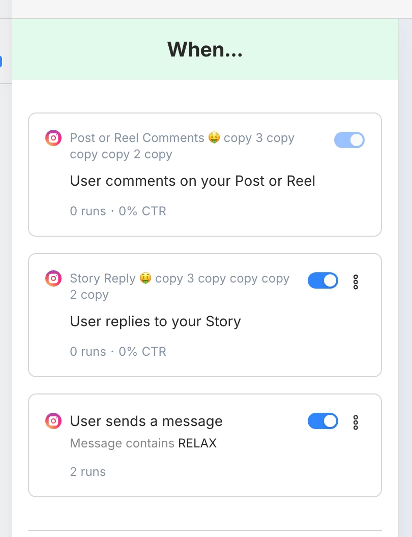The height and width of the screenshot is (537, 412).
Task: Click '0 runs · 0% CTR' under Story Reply
Action: click(118, 352)
